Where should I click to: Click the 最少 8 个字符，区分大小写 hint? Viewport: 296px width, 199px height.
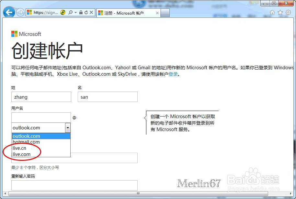[x=35, y=168]
